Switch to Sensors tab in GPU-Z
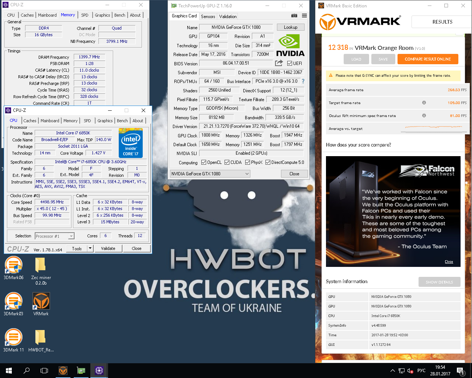This screenshot has height=378, width=472. point(208,17)
